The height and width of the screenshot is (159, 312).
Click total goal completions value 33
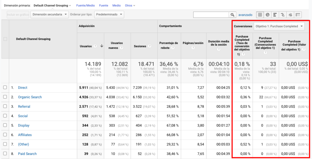point(273,64)
